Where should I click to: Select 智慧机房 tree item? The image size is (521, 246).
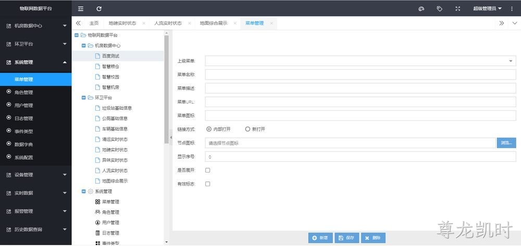110,87
